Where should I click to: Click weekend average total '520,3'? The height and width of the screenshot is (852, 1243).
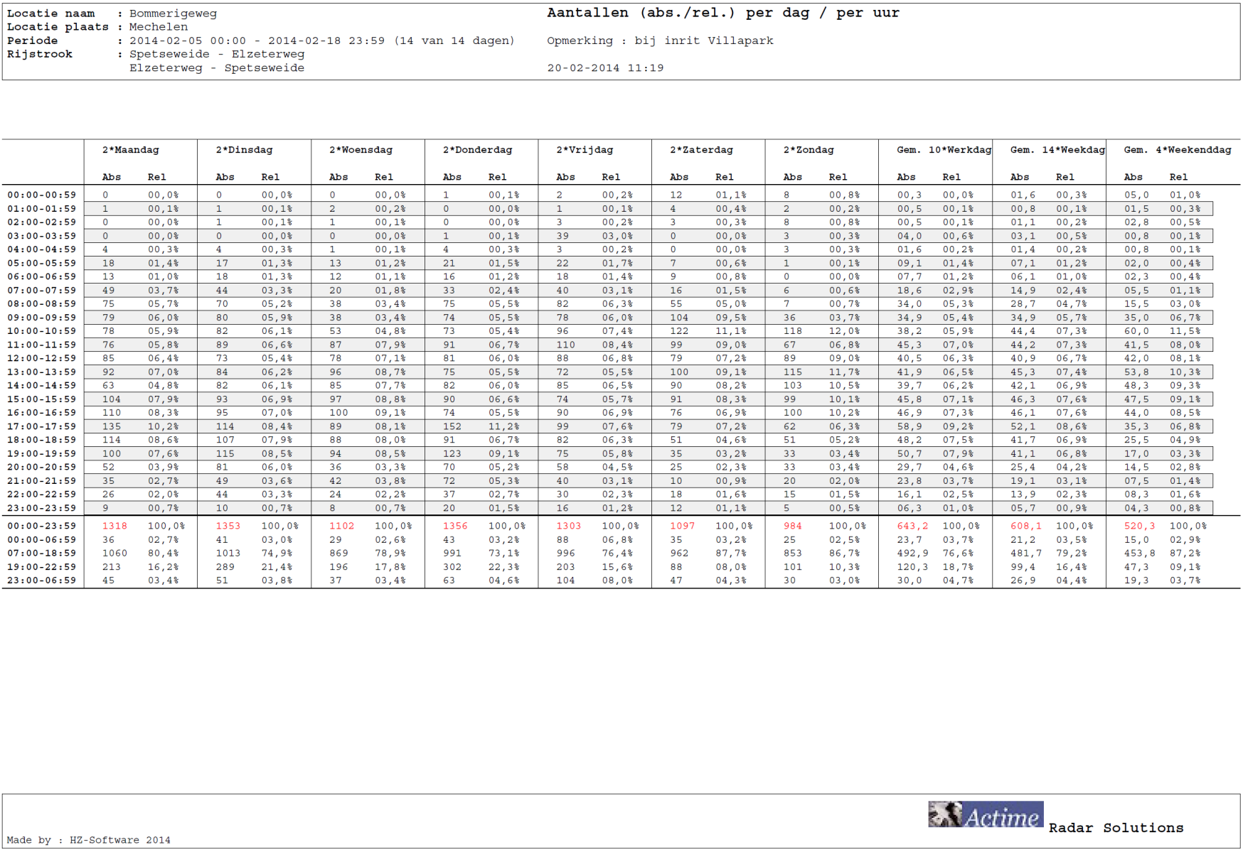[x=1140, y=526]
